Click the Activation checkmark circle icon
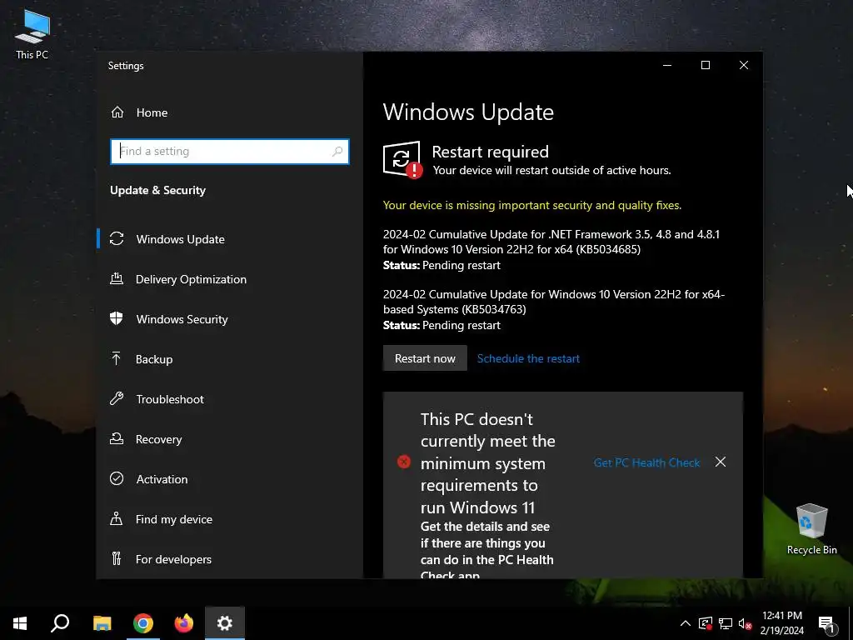This screenshot has height=640, width=853. pyautogui.click(x=117, y=478)
